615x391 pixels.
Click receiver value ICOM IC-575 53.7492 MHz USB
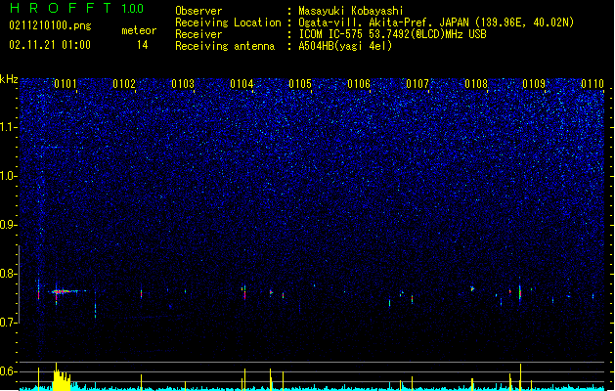point(392,34)
